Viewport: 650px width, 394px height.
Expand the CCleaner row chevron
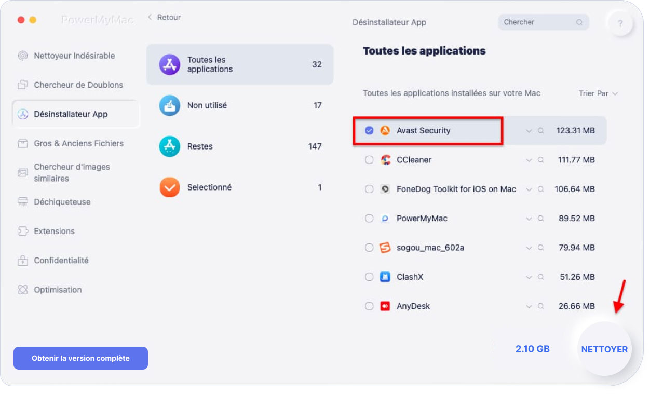(529, 160)
